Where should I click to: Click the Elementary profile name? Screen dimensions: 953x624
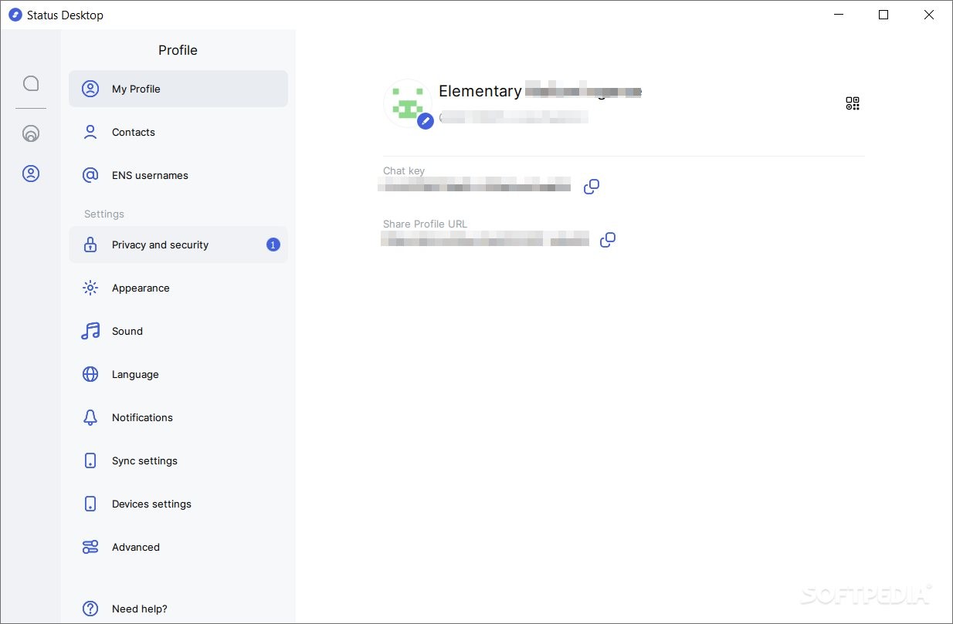[x=480, y=91]
